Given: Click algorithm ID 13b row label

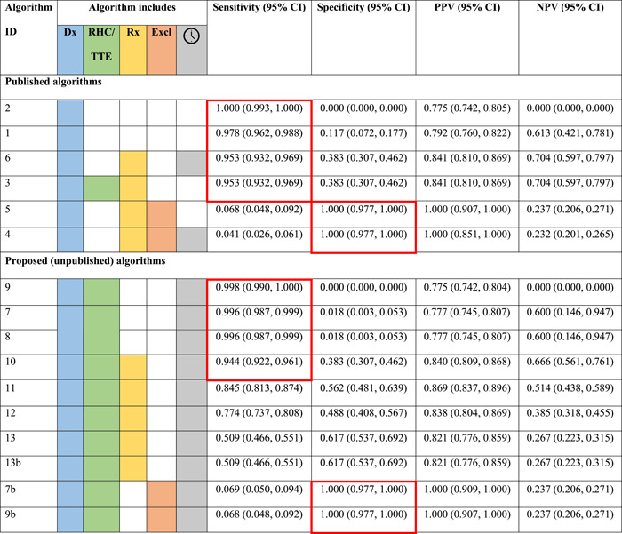Looking at the screenshot, I should pos(13,463).
